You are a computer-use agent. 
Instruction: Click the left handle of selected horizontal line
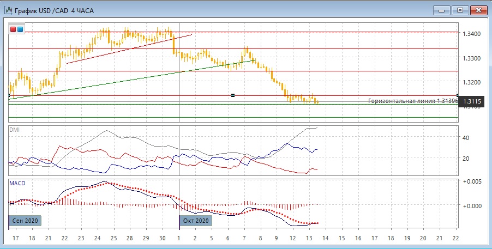(9, 95)
